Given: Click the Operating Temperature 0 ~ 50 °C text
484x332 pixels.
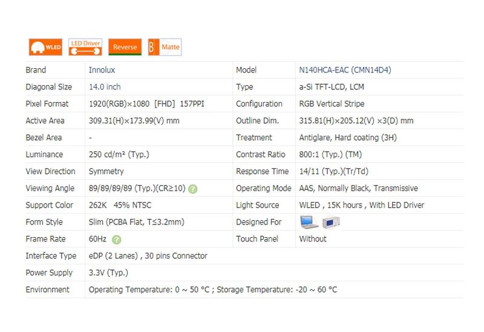Looking at the screenshot, I should [x=149, y=290].
